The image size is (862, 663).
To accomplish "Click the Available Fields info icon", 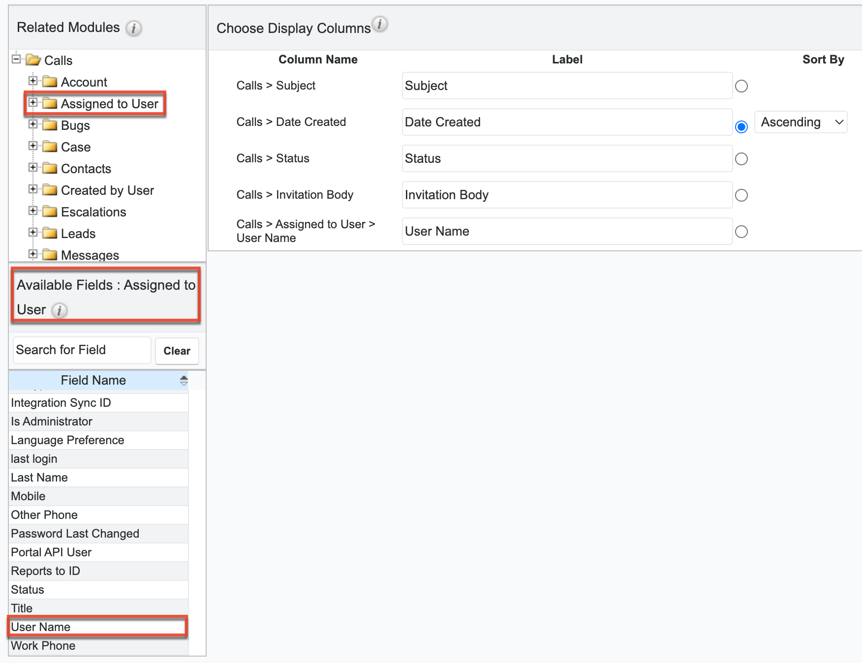I will click(x=60, y=310).
